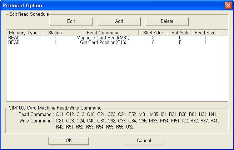
Task: Click the Read Size column header
Action: 205,33
